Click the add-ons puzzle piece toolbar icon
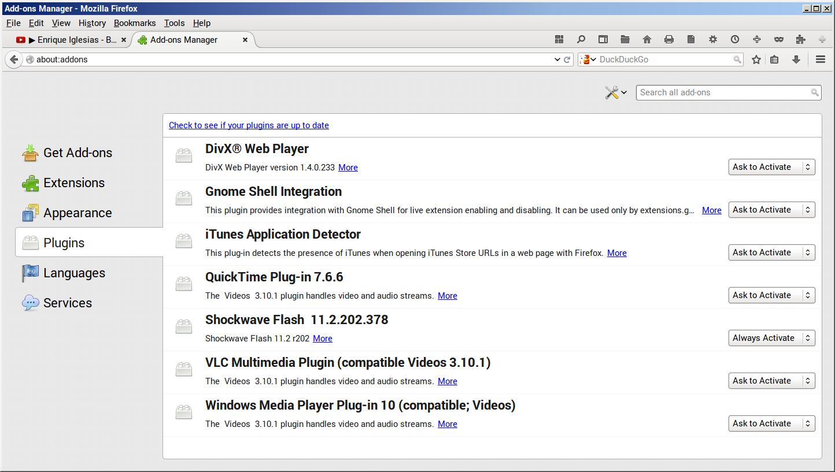 coord(800,39)
